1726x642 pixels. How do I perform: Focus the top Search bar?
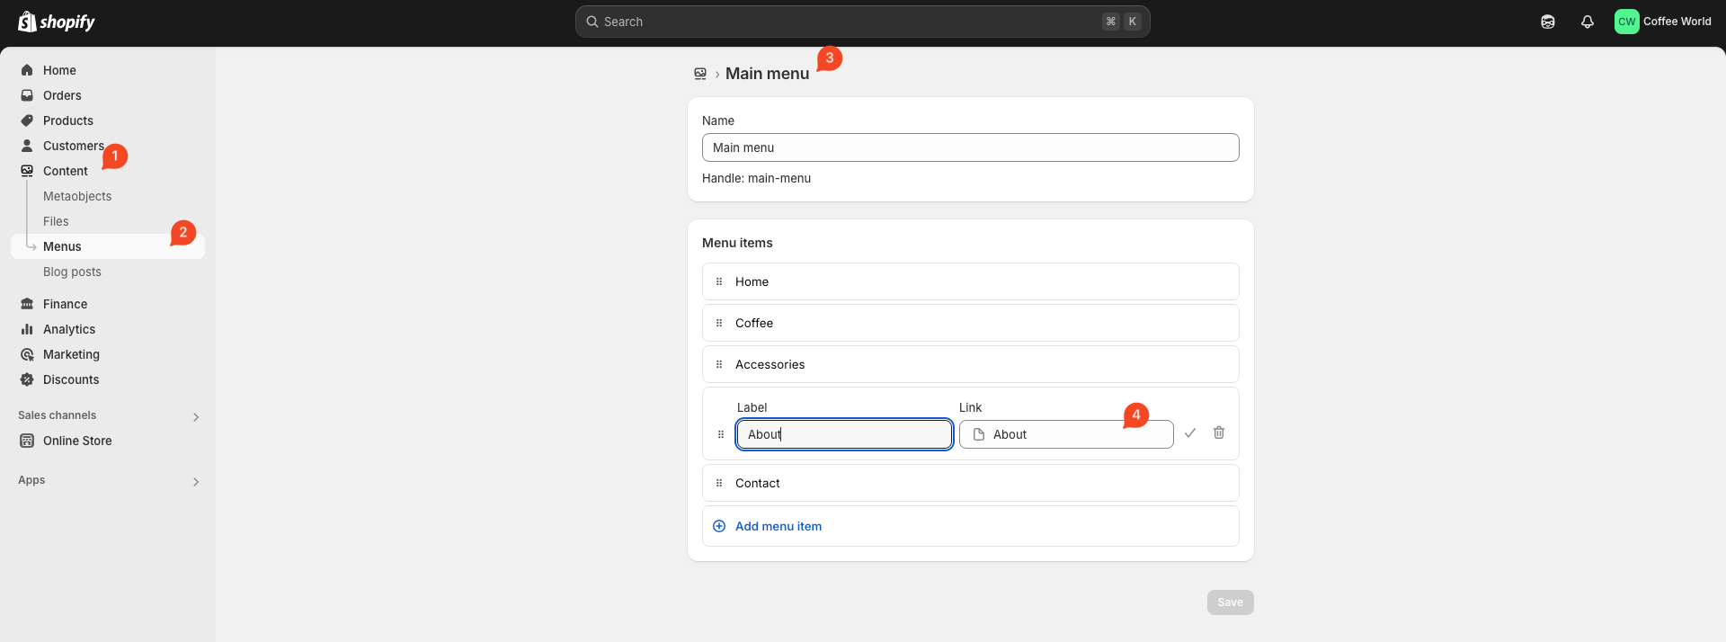861,22
